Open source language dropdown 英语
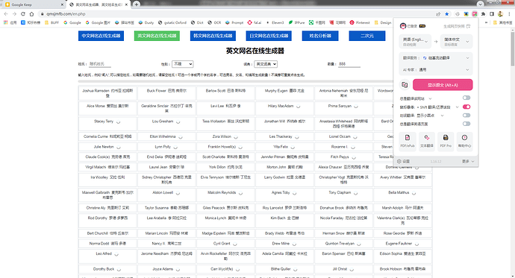The width and height of the screenshot is (515, 278). pyautogui.click(x=415, y=42)
